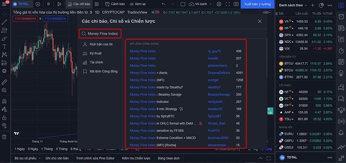Toggle the lock all drawings tool
The height and width of the screenshot is (163, 346).
4,117
